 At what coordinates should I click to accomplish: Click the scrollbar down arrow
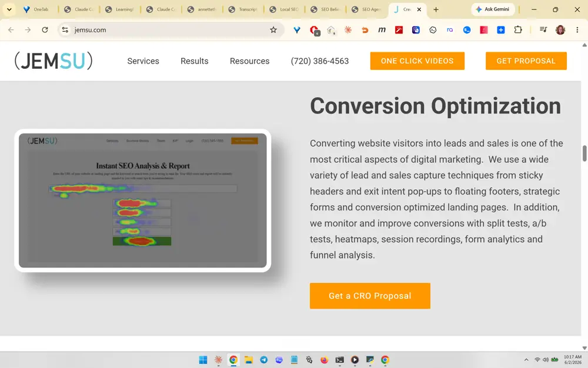point(584,348)
